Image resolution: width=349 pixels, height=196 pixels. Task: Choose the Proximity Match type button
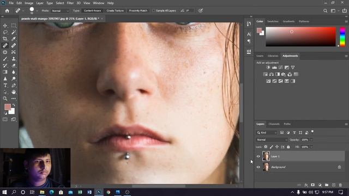[x=138, y=11]
